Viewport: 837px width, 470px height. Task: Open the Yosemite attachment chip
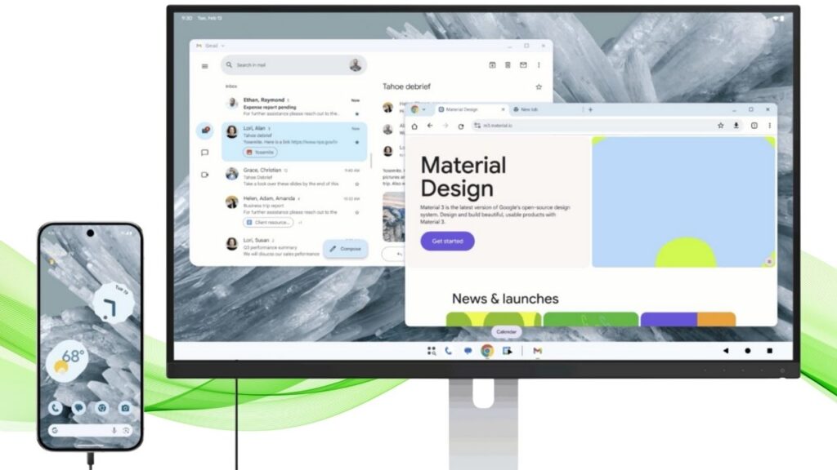click(261, 153)
